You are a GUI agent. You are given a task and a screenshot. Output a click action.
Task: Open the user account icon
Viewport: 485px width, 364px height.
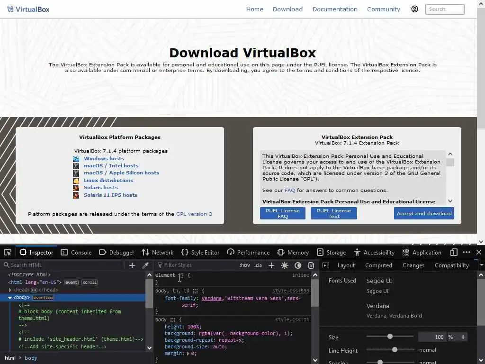click(x=414, y=9)
